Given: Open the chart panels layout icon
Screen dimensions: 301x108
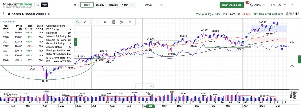Looking at the screenshot, I should pyautogui.click(x=113, y=22).
